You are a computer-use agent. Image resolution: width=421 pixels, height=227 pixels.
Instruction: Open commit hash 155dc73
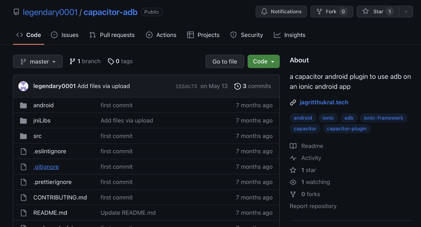coord(186,86)
